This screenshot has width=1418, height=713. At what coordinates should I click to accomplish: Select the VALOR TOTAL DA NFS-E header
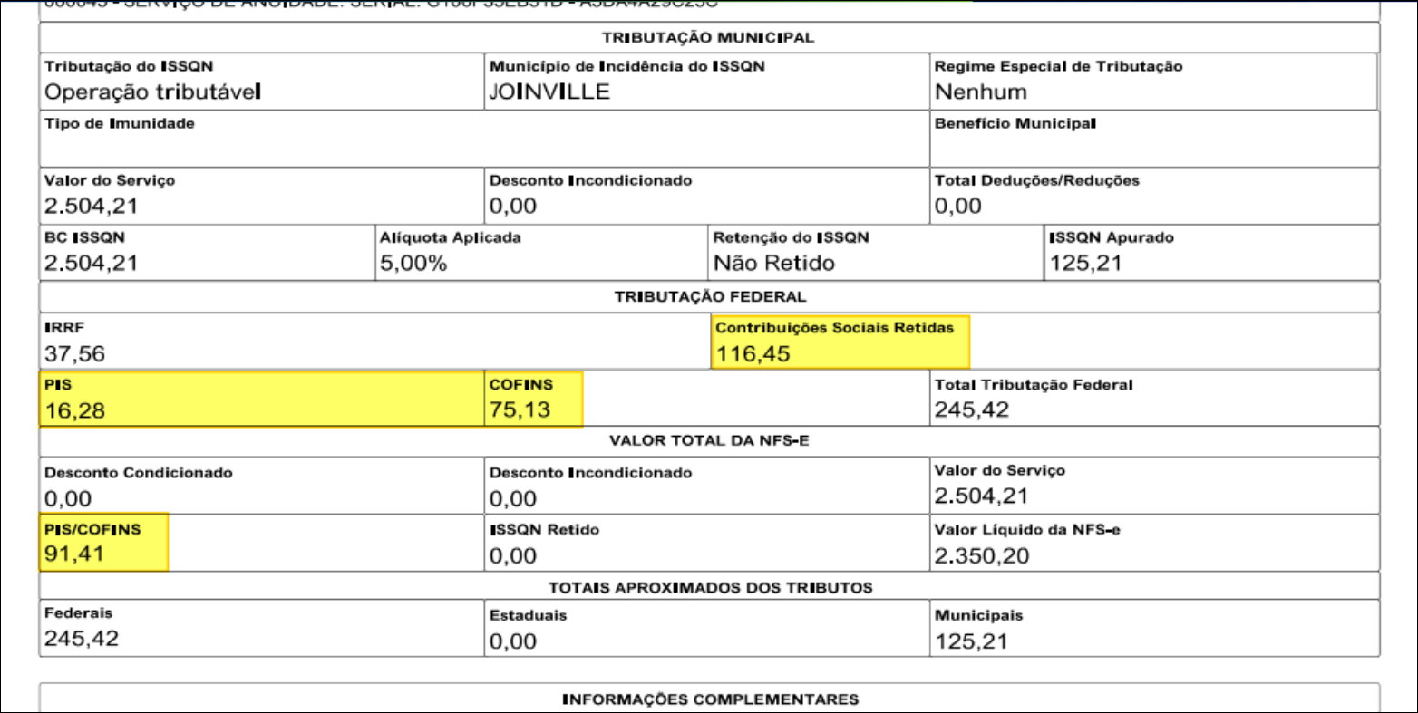pos(708,442)
